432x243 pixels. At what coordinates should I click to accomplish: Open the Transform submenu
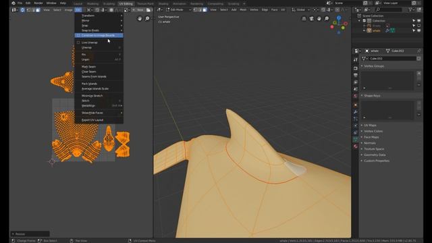[x=99, y=16]
